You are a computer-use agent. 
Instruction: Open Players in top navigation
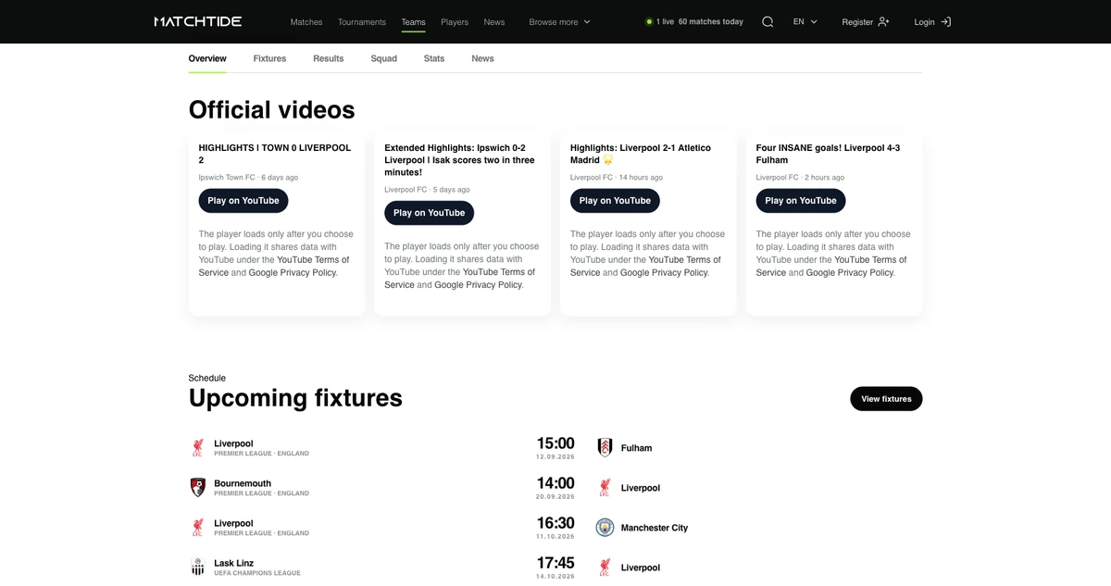pyautogui.click(x=455, y=21)
